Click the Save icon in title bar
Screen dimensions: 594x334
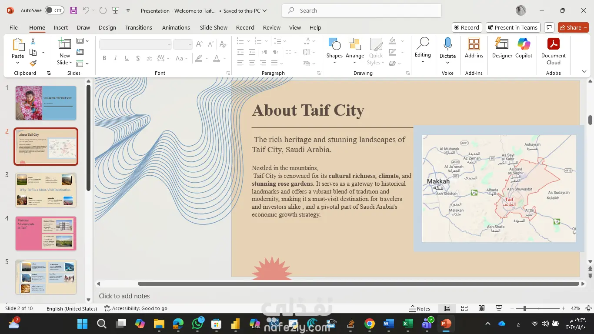coord(73,10)
